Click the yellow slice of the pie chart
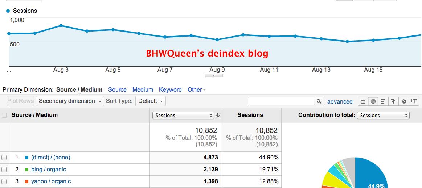The width and height of the screenshot is (422, 188). (332, 179)
